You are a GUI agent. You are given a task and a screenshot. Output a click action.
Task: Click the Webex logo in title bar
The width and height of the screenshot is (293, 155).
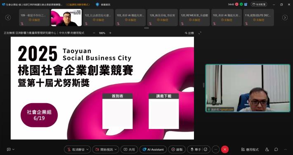(4, 4)
